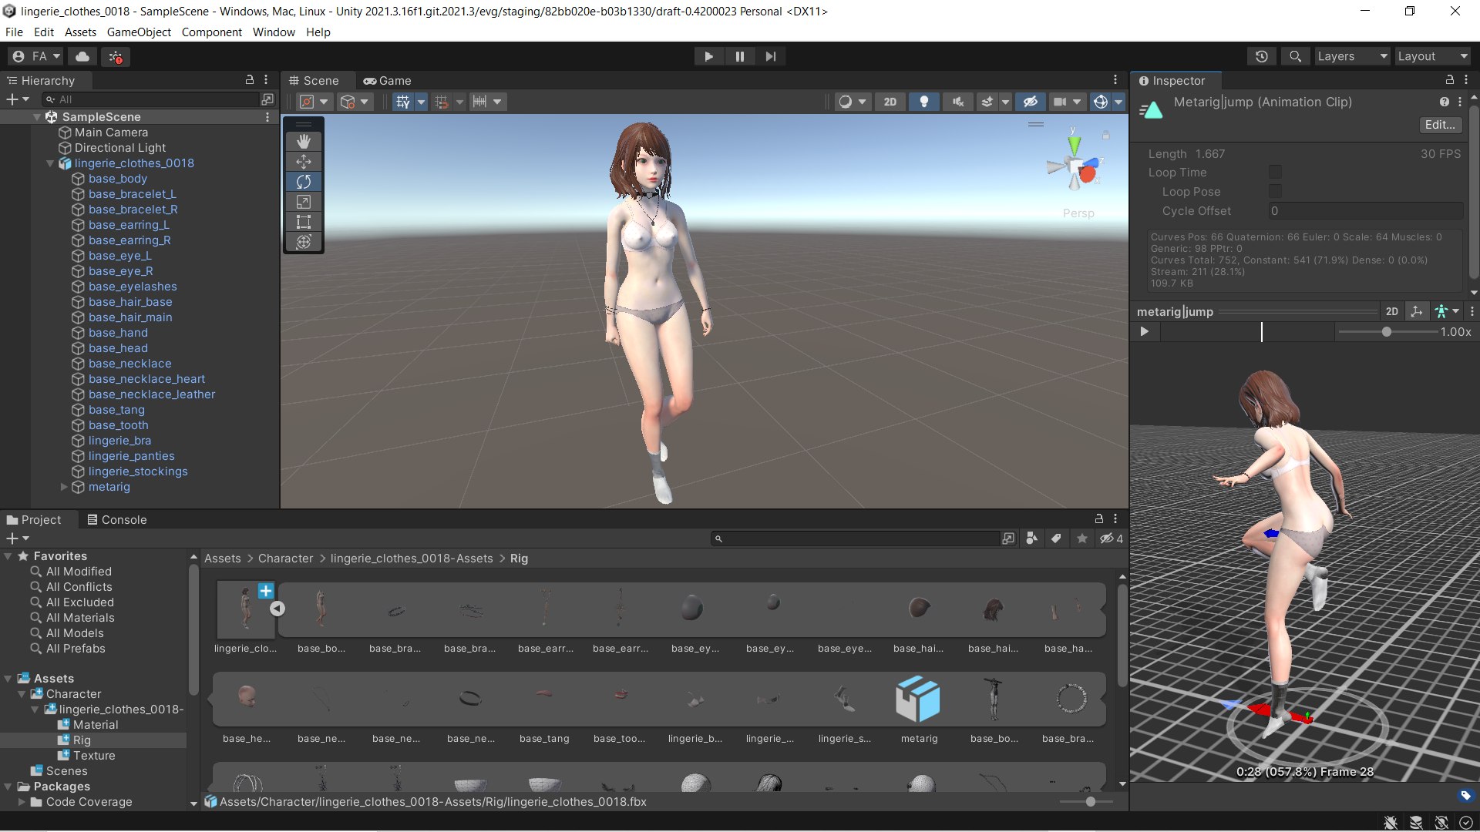The width and height of the screenshot is (1480, 832).
Task: Open Inspector help icon for the clip
Action: pos(1445,102)
